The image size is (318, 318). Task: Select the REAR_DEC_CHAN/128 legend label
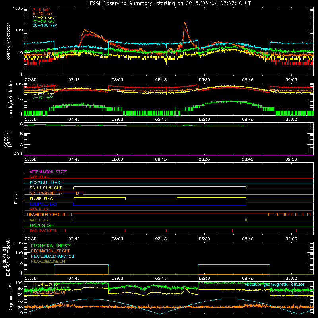52,256
